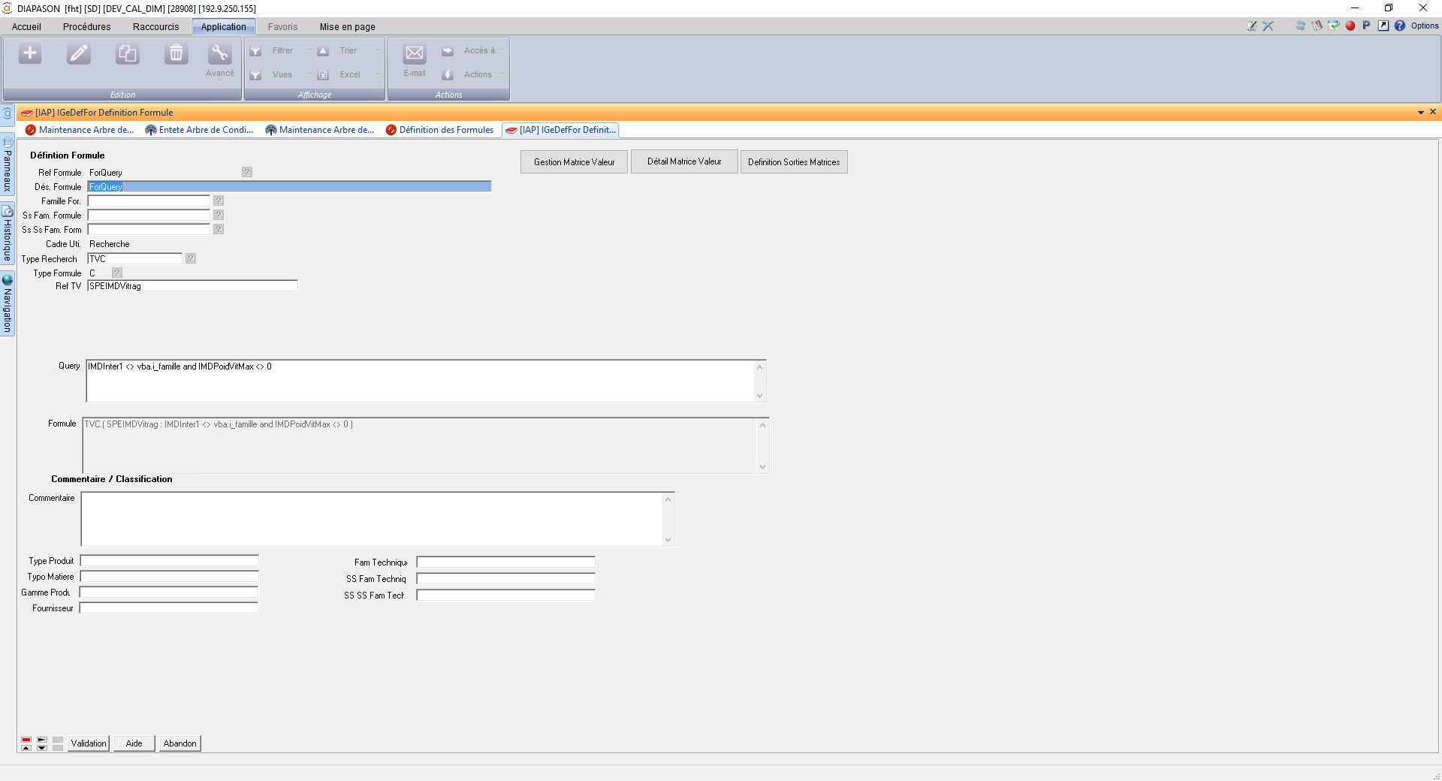
Task: Click the lookup icon next to Type Recherch
Action: pos(191,258)
